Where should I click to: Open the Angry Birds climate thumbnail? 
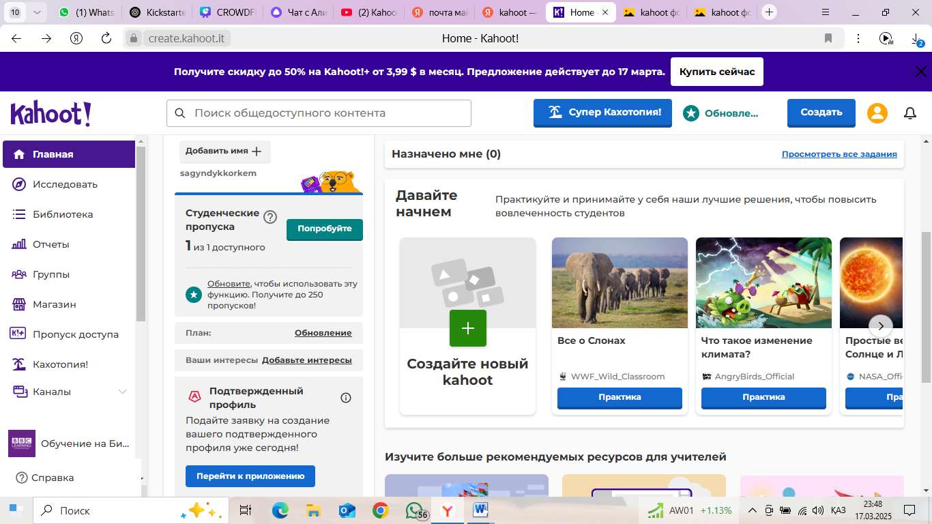click(x=763, y=282)
